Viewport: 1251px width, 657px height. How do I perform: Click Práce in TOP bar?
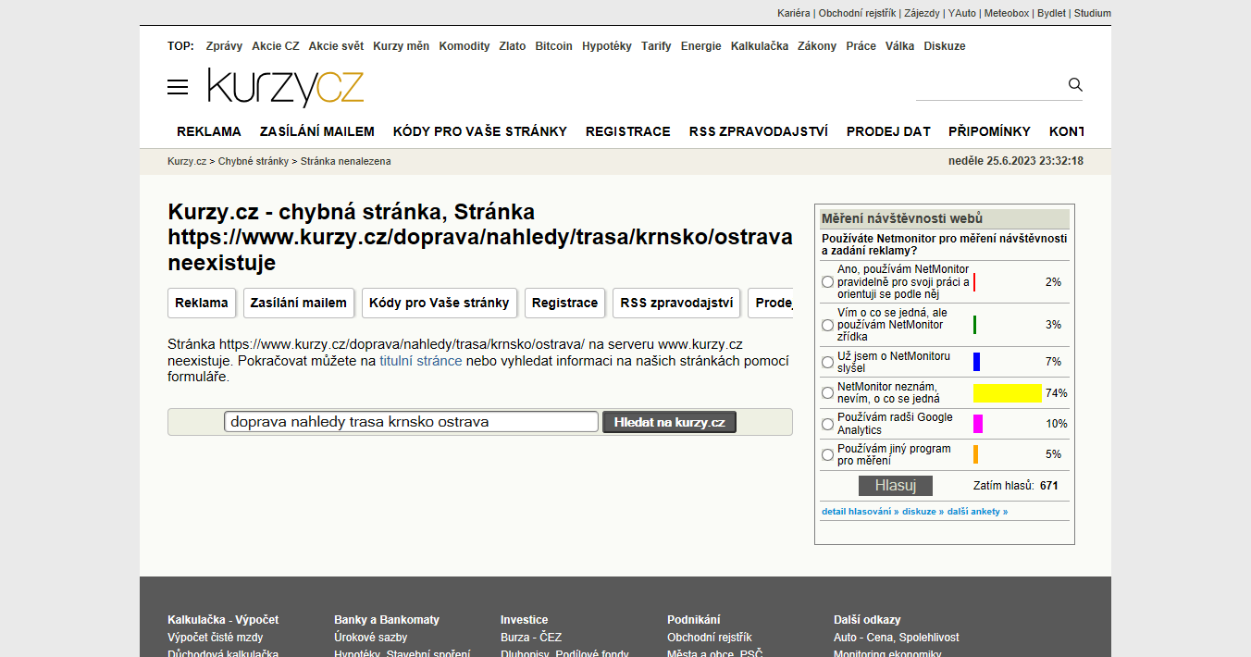pyautogui.click(x=861, y=46)
